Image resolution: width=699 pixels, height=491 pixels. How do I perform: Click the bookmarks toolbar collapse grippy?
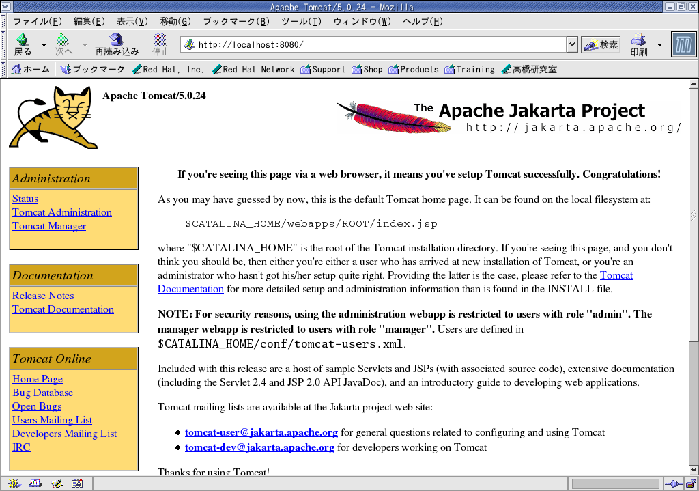click(3, 69)
